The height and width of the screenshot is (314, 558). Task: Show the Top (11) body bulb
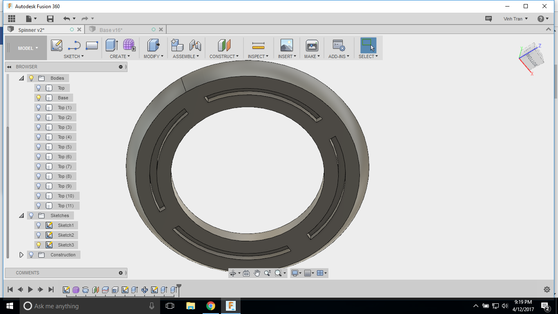(39, 206)
